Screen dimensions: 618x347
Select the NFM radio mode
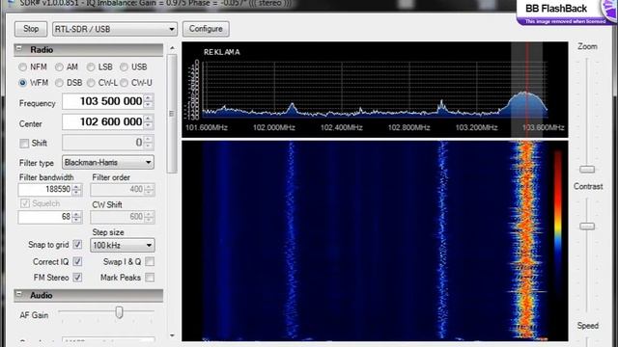coord(23,67)
